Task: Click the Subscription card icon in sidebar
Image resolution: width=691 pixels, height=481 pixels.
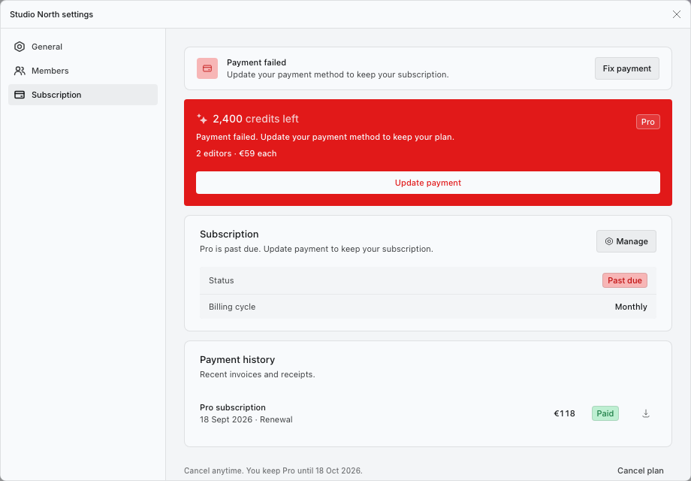Action: (20, 95)
